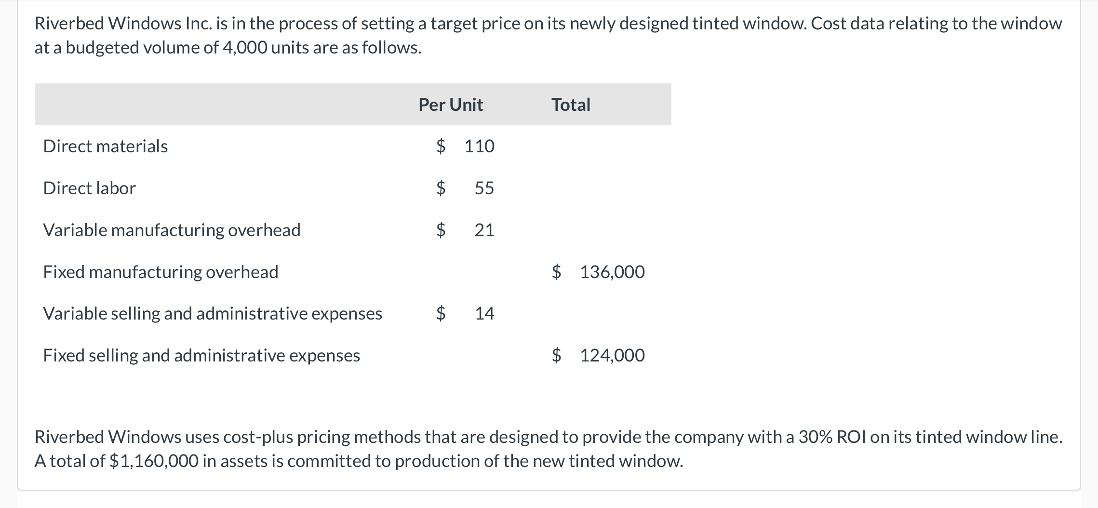Select the "Direct labor" row label
Image resolution: width=1098 pixels, height=508 pixels.
[x=90, y=188]
